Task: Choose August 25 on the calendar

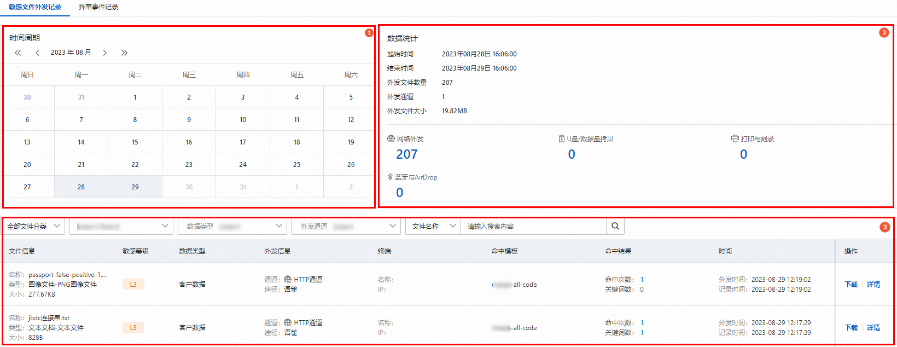Action: [x=296, y=164]
